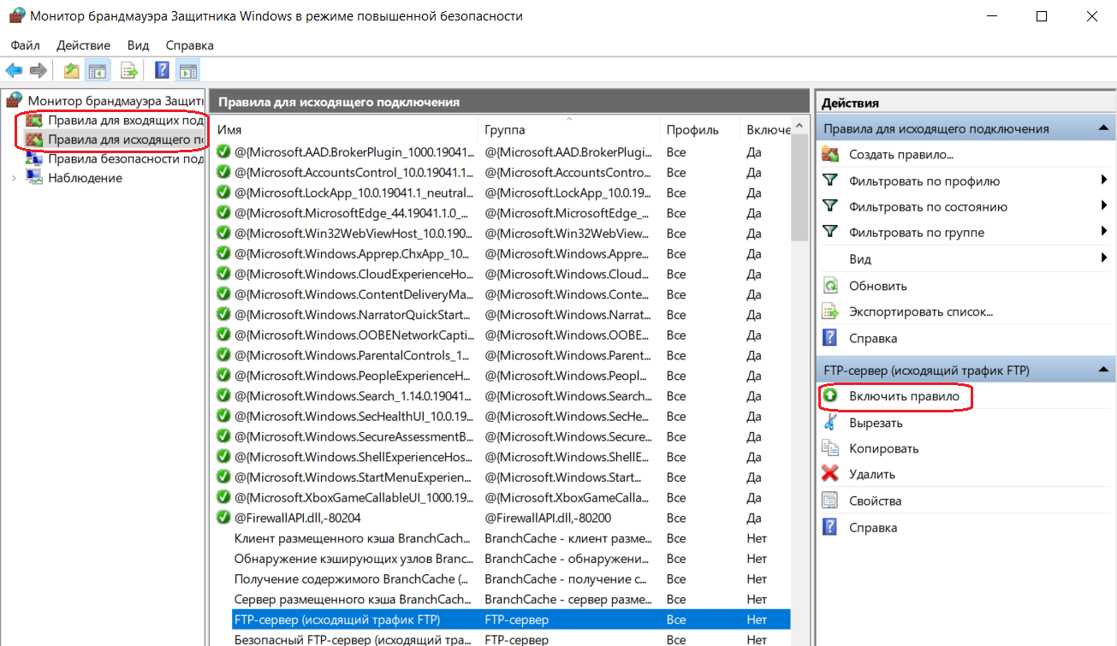Click the Export list toolbar icon
This screenshot has width=1117, height=646.
click(x=130, y=70)
